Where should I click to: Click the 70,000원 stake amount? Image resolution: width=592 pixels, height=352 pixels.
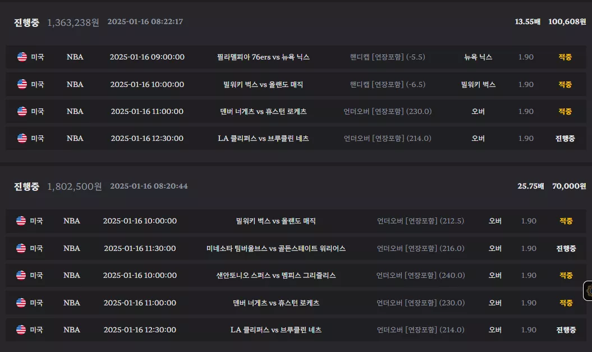(569, 186)
